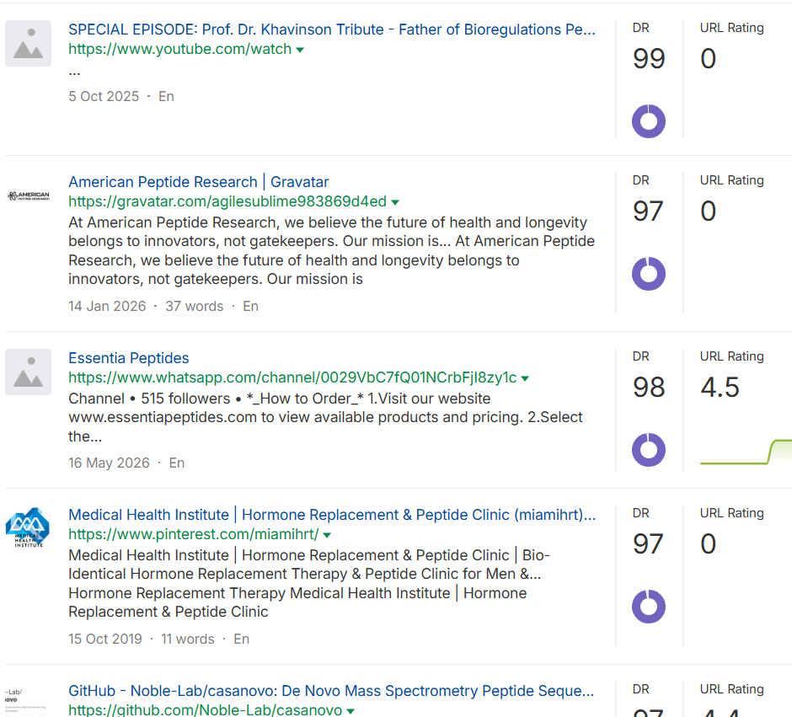Click the green whatsapp.com channel URL
The height and width of the screenshot is (717, 792).
[292, 377]
